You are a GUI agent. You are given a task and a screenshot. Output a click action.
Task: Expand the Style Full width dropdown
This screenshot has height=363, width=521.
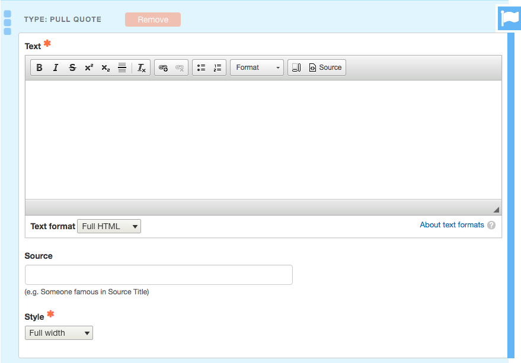59,333
